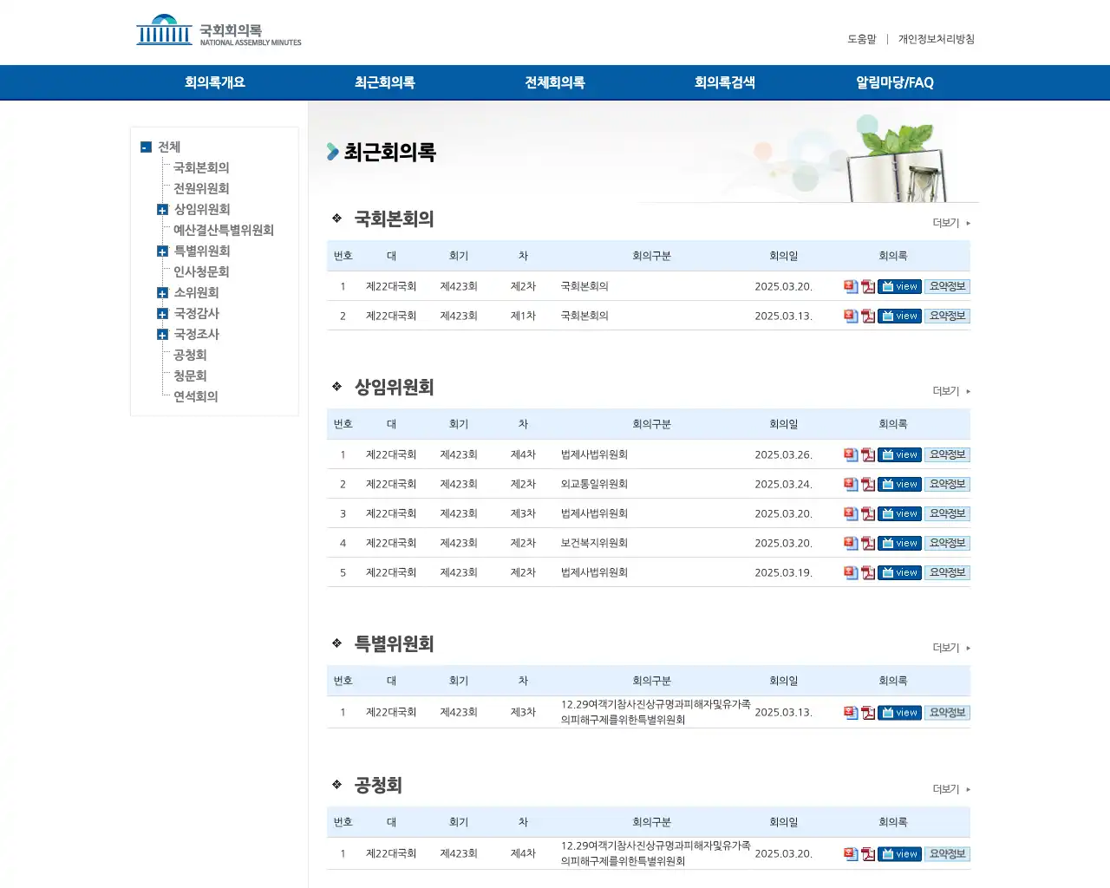This screenshot has width=1110, height=888.
Task: Open the red document icon for 외교통일위원회 row
Action: click(x=851, y=484)
